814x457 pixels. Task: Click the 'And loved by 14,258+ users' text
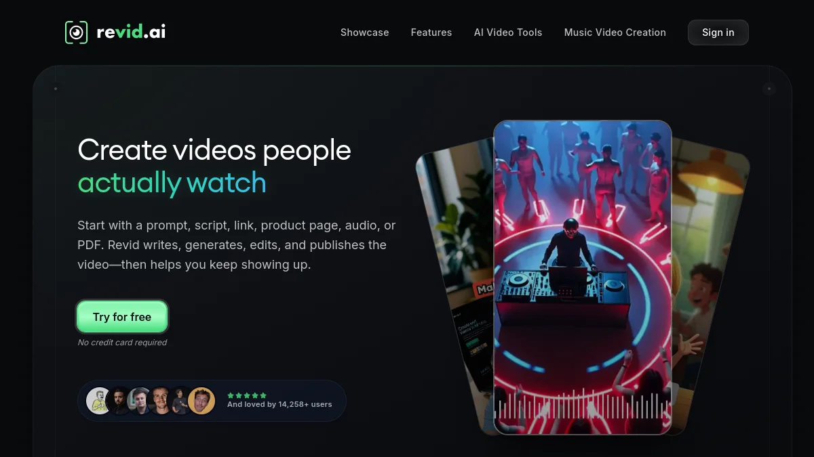pyautogui.click(x=279, y=404)
